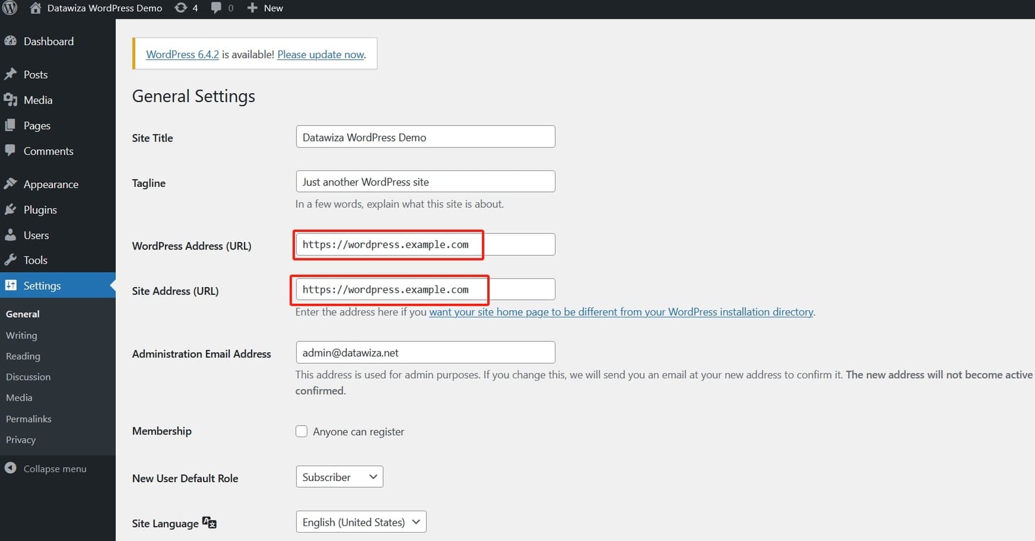The width and height of the screenshot is (1035, 541).
Task: Click the New User Default Role label
Action: tap(185, 478)
